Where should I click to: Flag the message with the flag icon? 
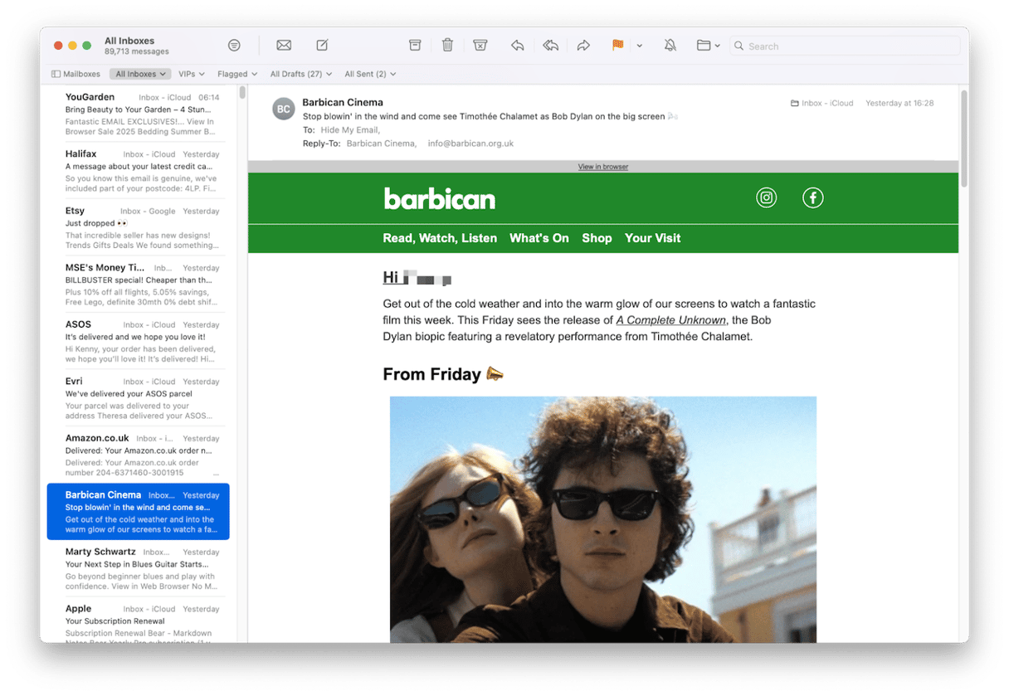pos(617,46)
